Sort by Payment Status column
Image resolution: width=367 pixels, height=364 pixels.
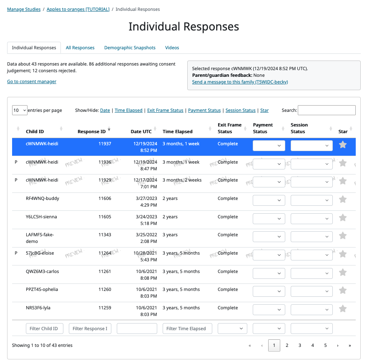263,128
